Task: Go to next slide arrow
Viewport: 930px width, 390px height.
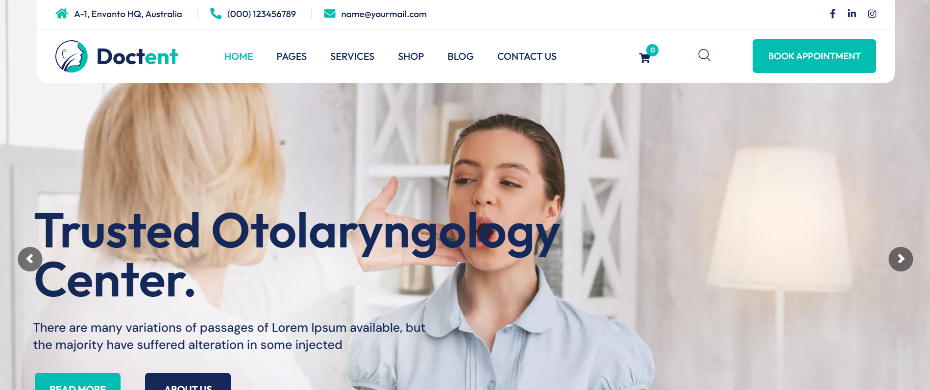Action: tap(901, 259)
